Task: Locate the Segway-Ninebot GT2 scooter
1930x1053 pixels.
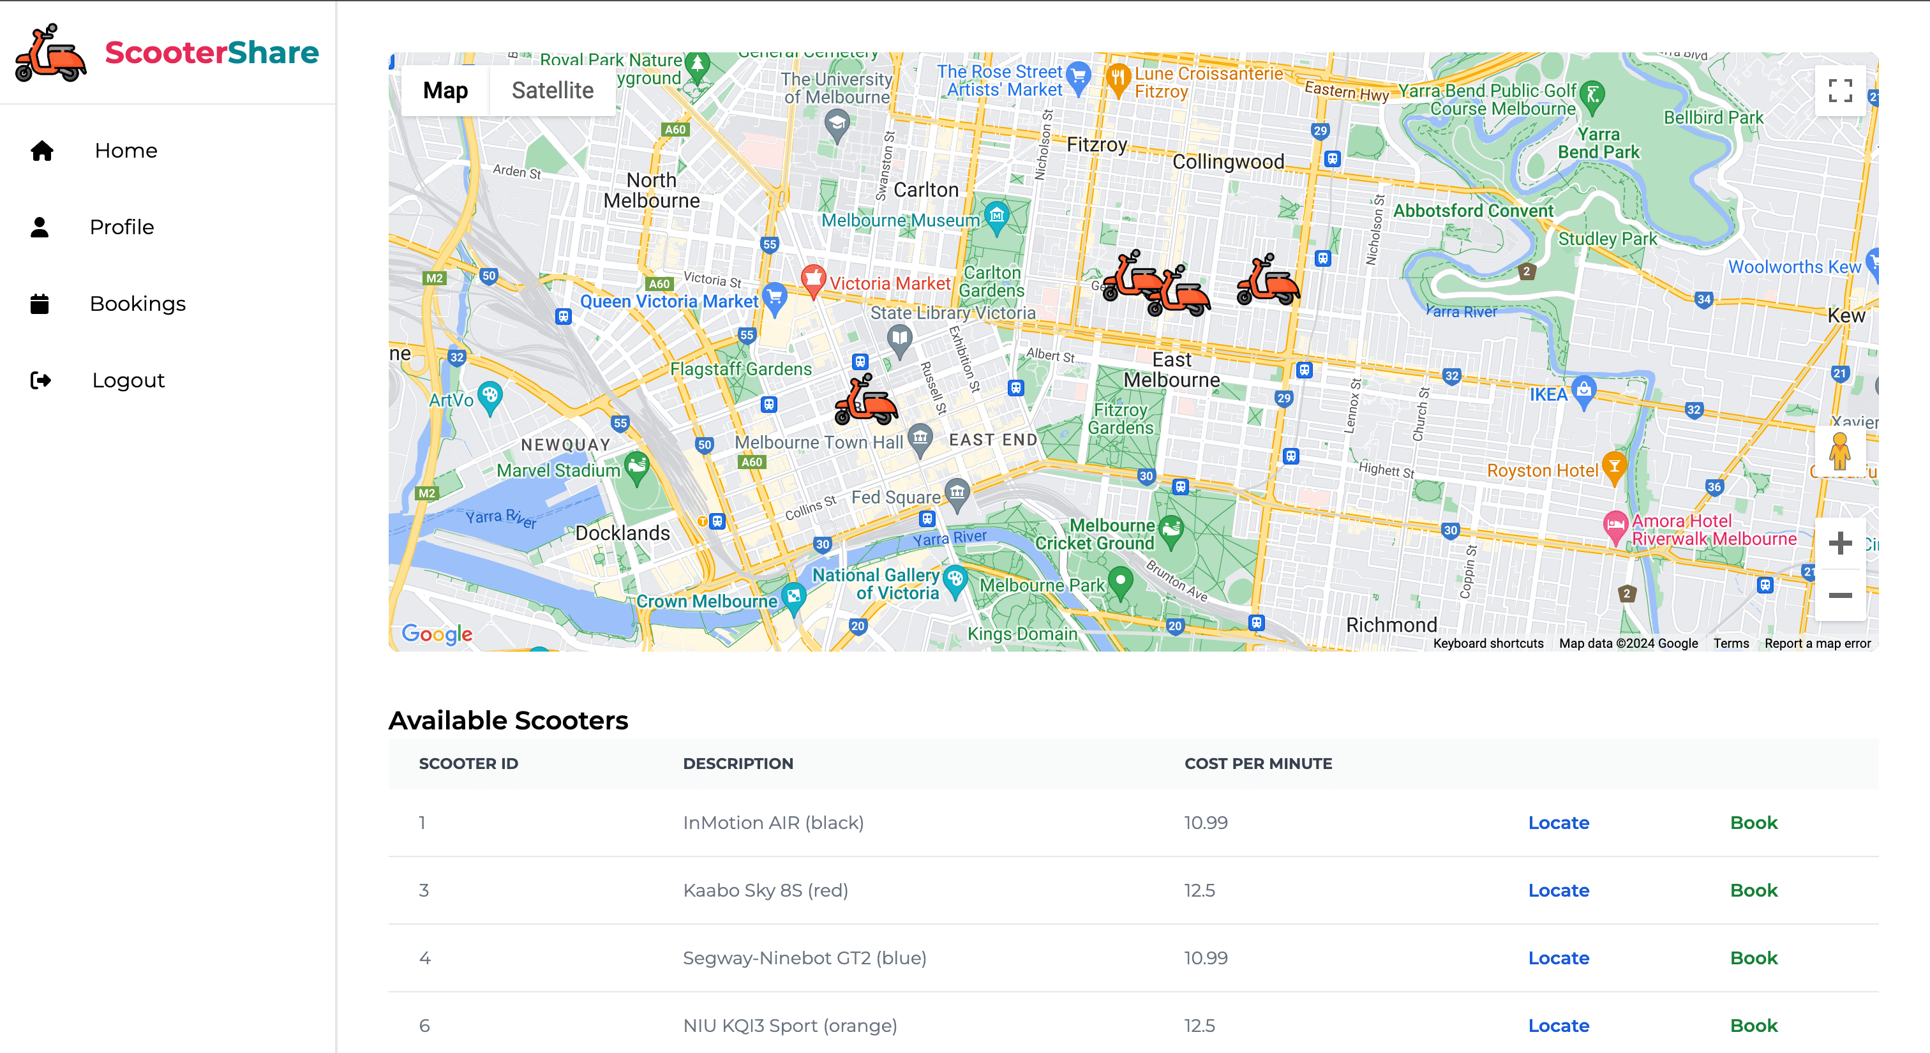Action: (1559, 957)
